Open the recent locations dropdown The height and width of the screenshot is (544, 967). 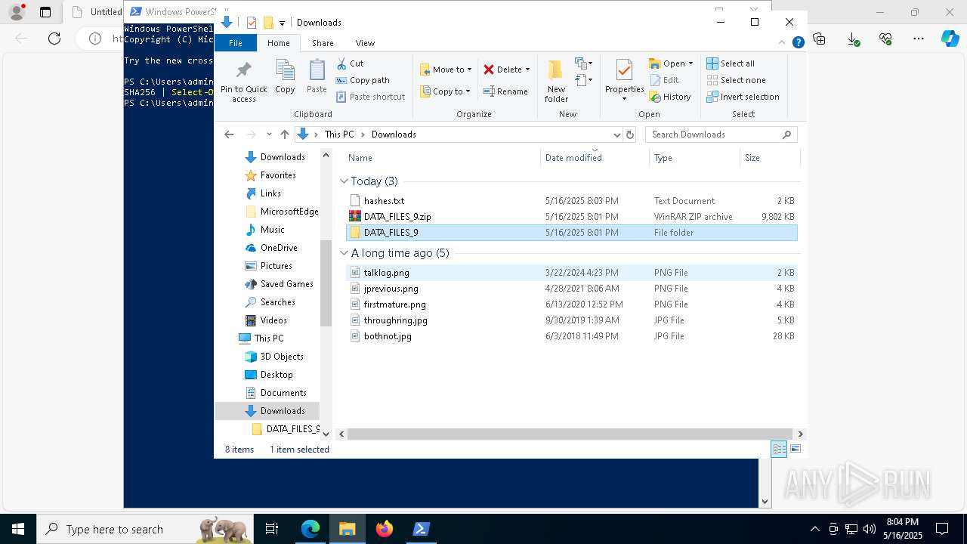[x=269, y=134]
